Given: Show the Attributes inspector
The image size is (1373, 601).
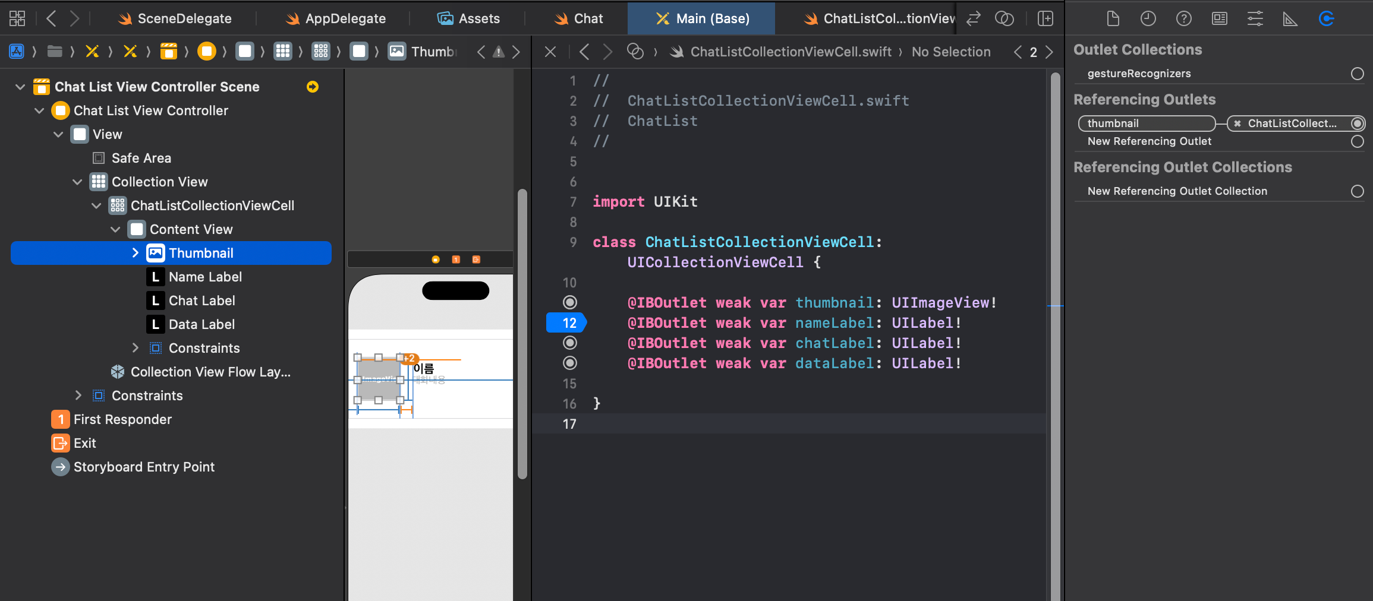Looking at the screenshot, I should [1255, 18].
